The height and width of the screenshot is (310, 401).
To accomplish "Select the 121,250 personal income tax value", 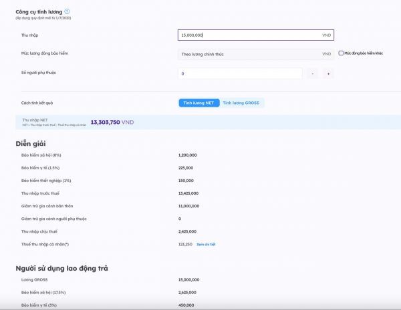I will click(x=185, y=245).
